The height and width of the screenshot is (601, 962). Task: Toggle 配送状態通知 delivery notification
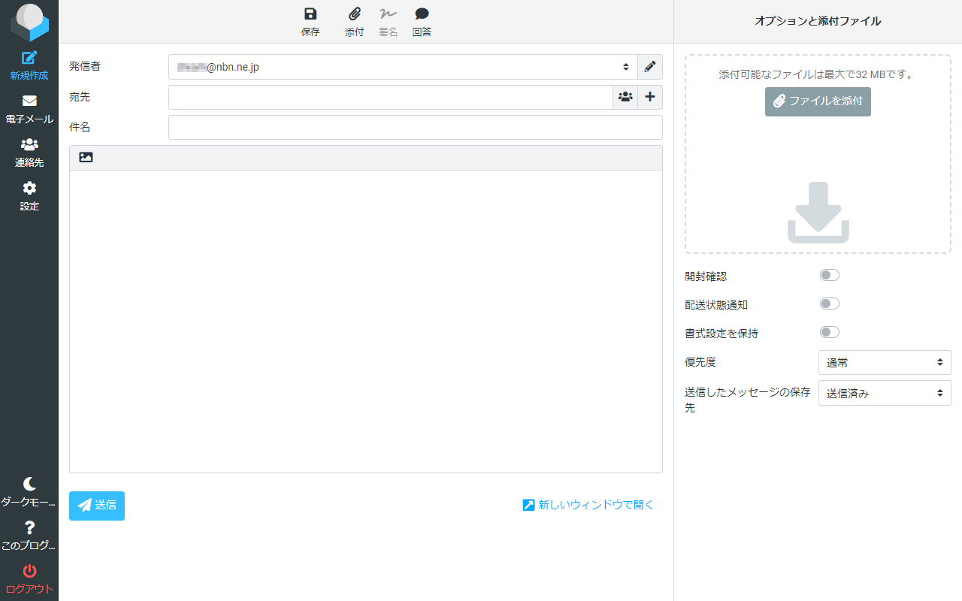830,304
